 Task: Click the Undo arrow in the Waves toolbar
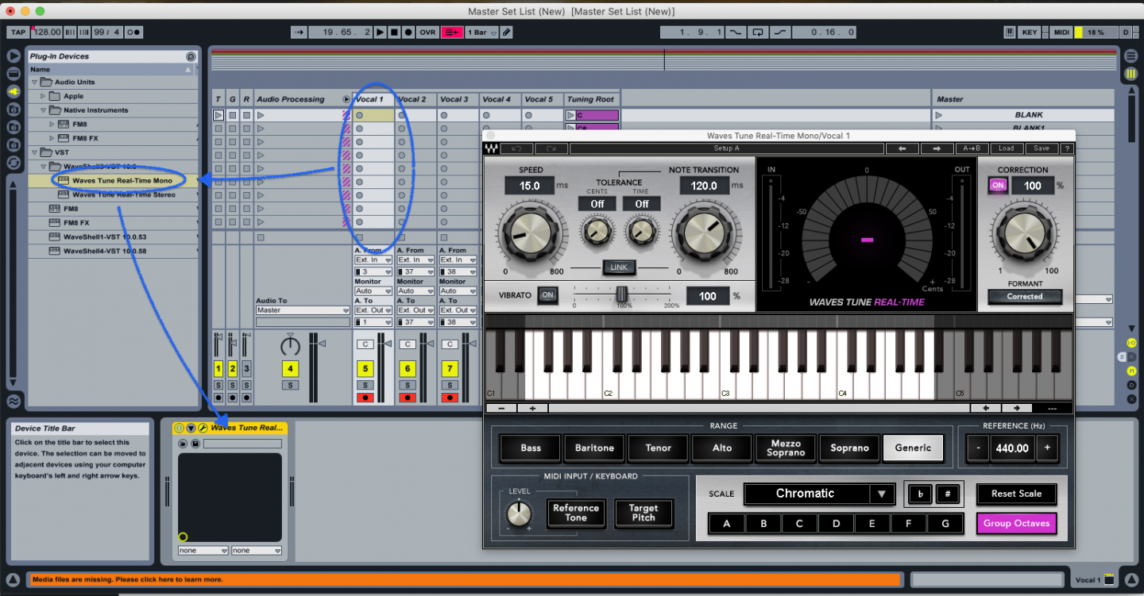[517, 148]
